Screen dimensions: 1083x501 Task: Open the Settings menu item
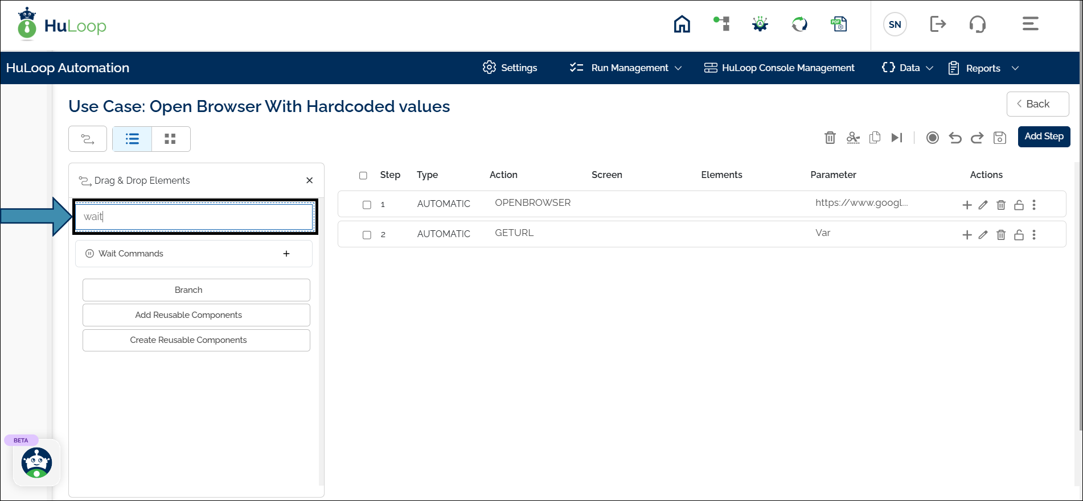510,68
